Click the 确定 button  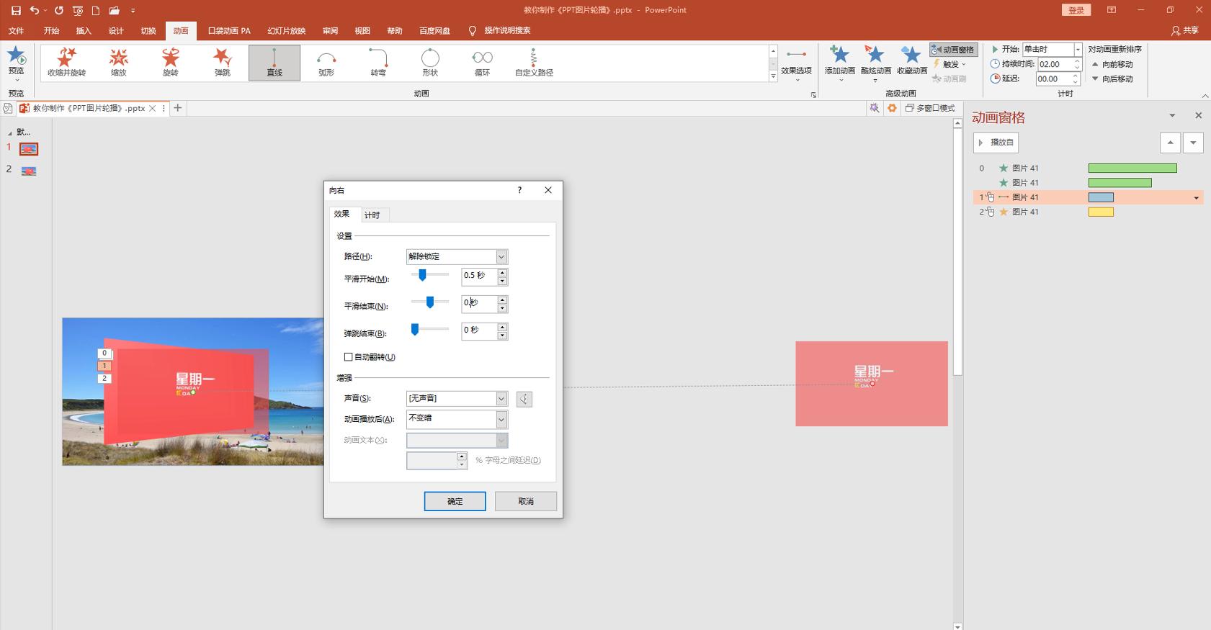(x=455, y=501)
